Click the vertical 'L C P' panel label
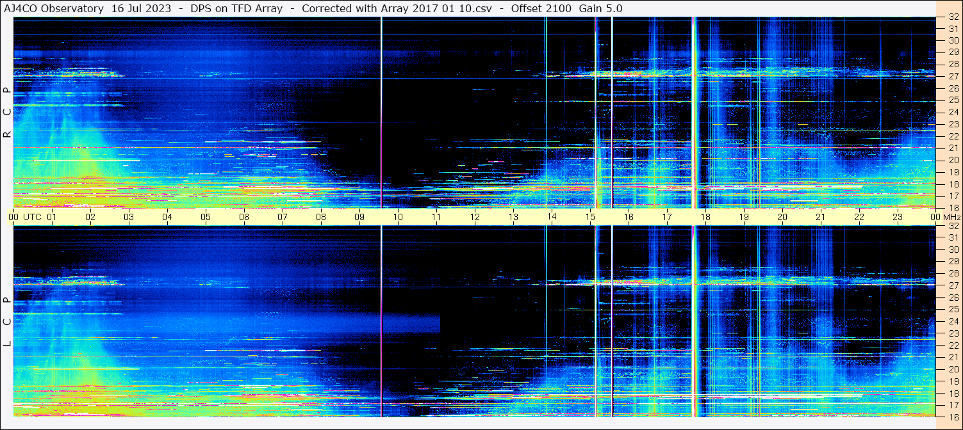 pos(7,322)
